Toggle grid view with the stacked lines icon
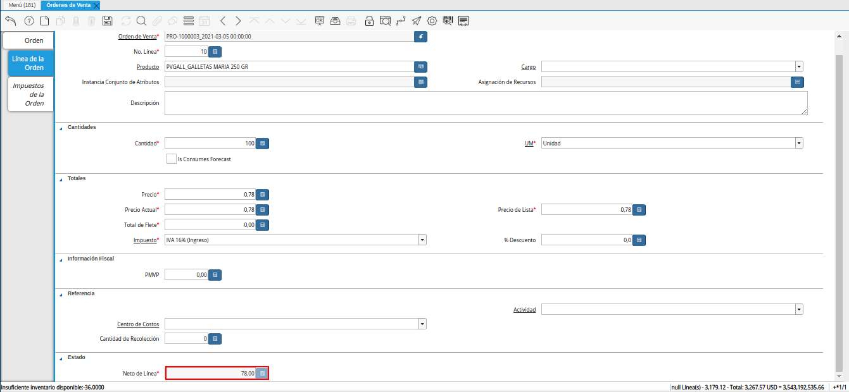The height and width of the screenshot is (392, 849). [189, 21]
